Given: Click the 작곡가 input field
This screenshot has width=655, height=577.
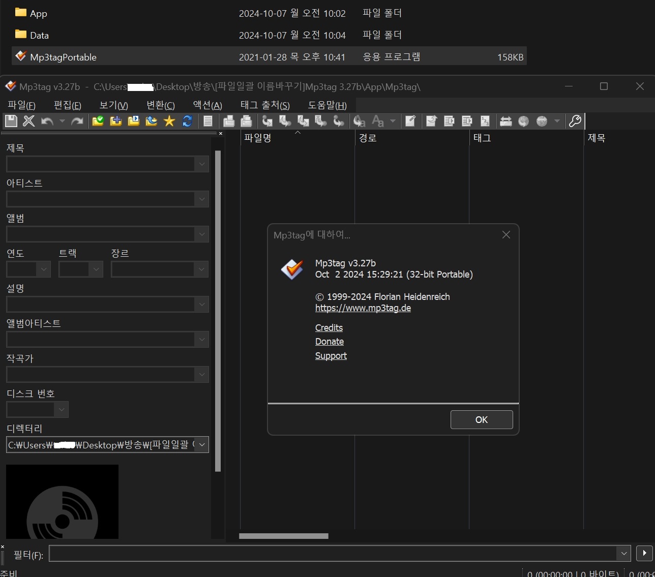Looking at the screenshot, I should [x=101, y=375].
